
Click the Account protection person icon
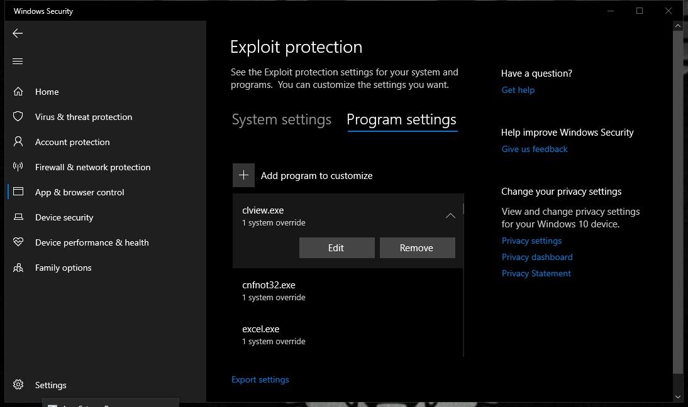point(18,142)
